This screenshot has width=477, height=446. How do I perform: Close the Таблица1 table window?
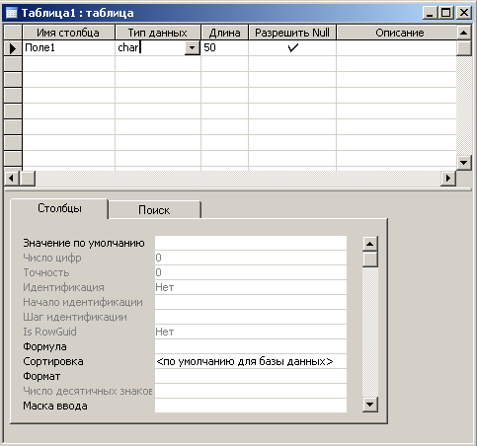pyautogui.click(x=464, y=13)
